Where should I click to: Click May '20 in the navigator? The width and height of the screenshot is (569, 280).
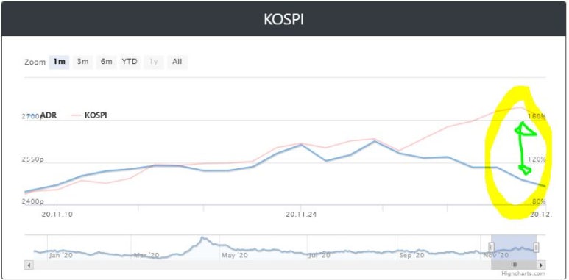point(234,255)
